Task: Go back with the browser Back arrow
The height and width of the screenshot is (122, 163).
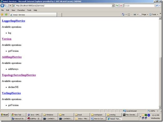Action: tap(2, 5)
